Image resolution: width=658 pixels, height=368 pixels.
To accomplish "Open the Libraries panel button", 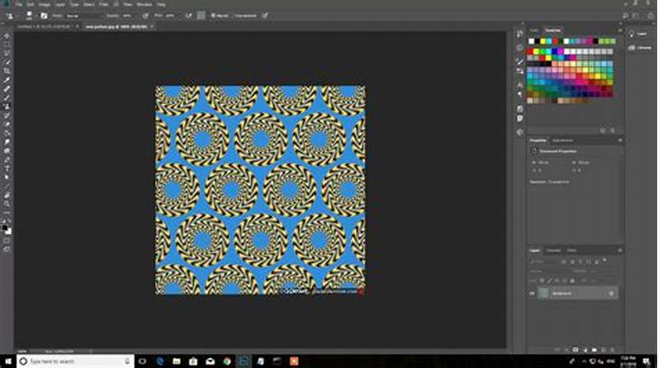I will coord(640,48).
